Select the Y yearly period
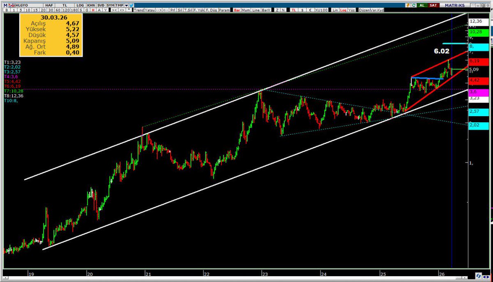 click(x=106, y=10)
